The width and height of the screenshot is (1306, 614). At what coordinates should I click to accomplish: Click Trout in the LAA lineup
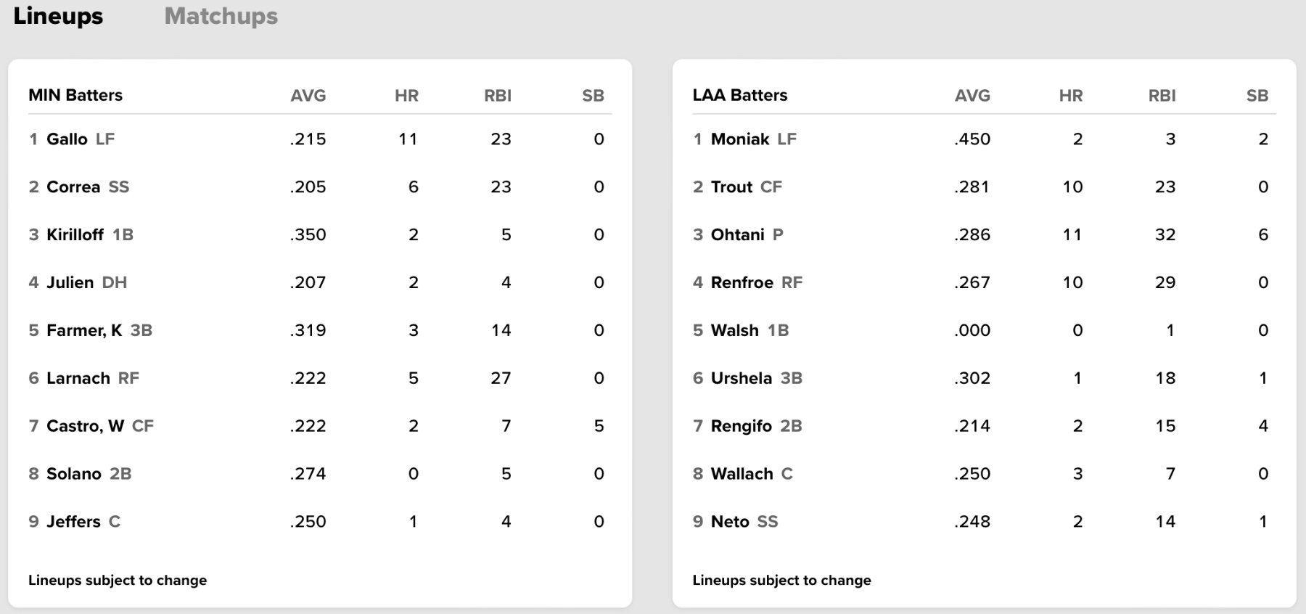[731, 187]
